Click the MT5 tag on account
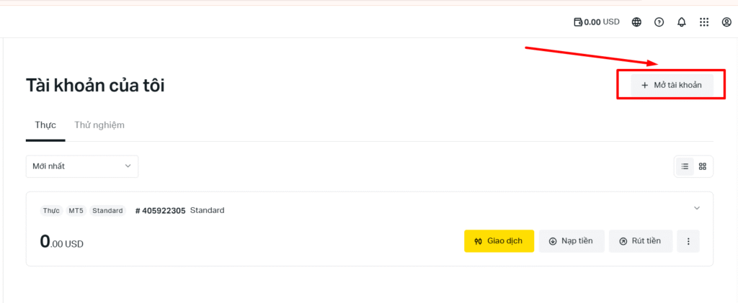738x303 pixels. coord(76,211)
